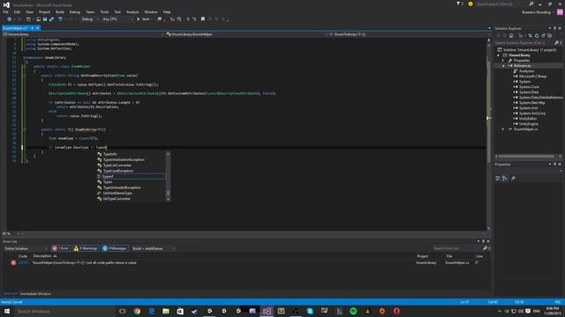Screen dimensions: 565x317
Task: Select Analyzers in Solution Explorer
Action: 526,71
